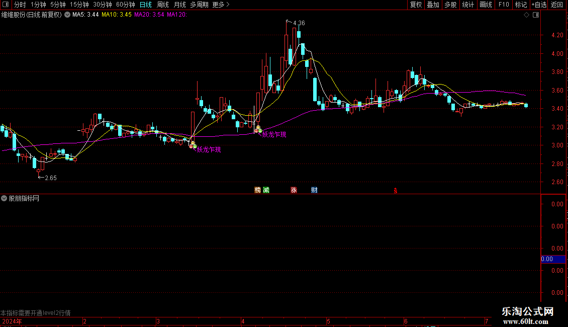Image resolution: width=568 pixels, height=327 pixels.
Task: Open the 股朋指标网 sub-chart dropdown arrow
Action: (4, 198)
